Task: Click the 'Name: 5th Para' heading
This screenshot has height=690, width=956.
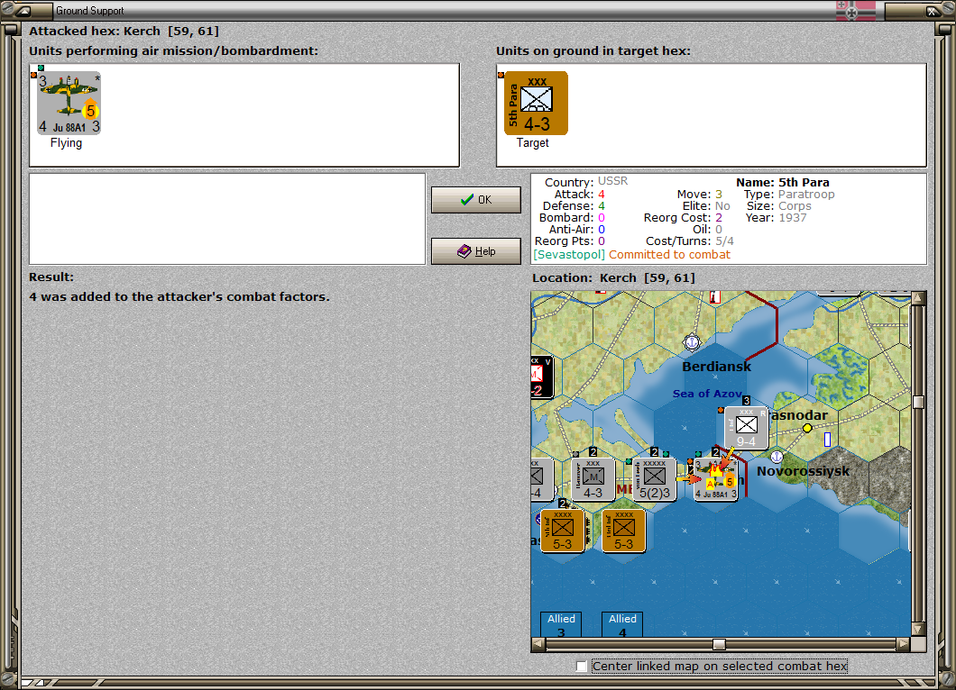Action: tap(782, 182)
